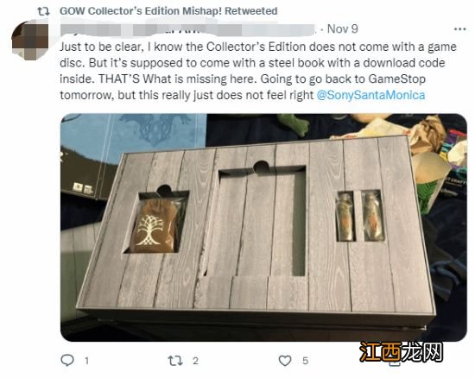
Task: Open the attached collector's box photo
Action: pyautogui.click(x=263, y=227)
